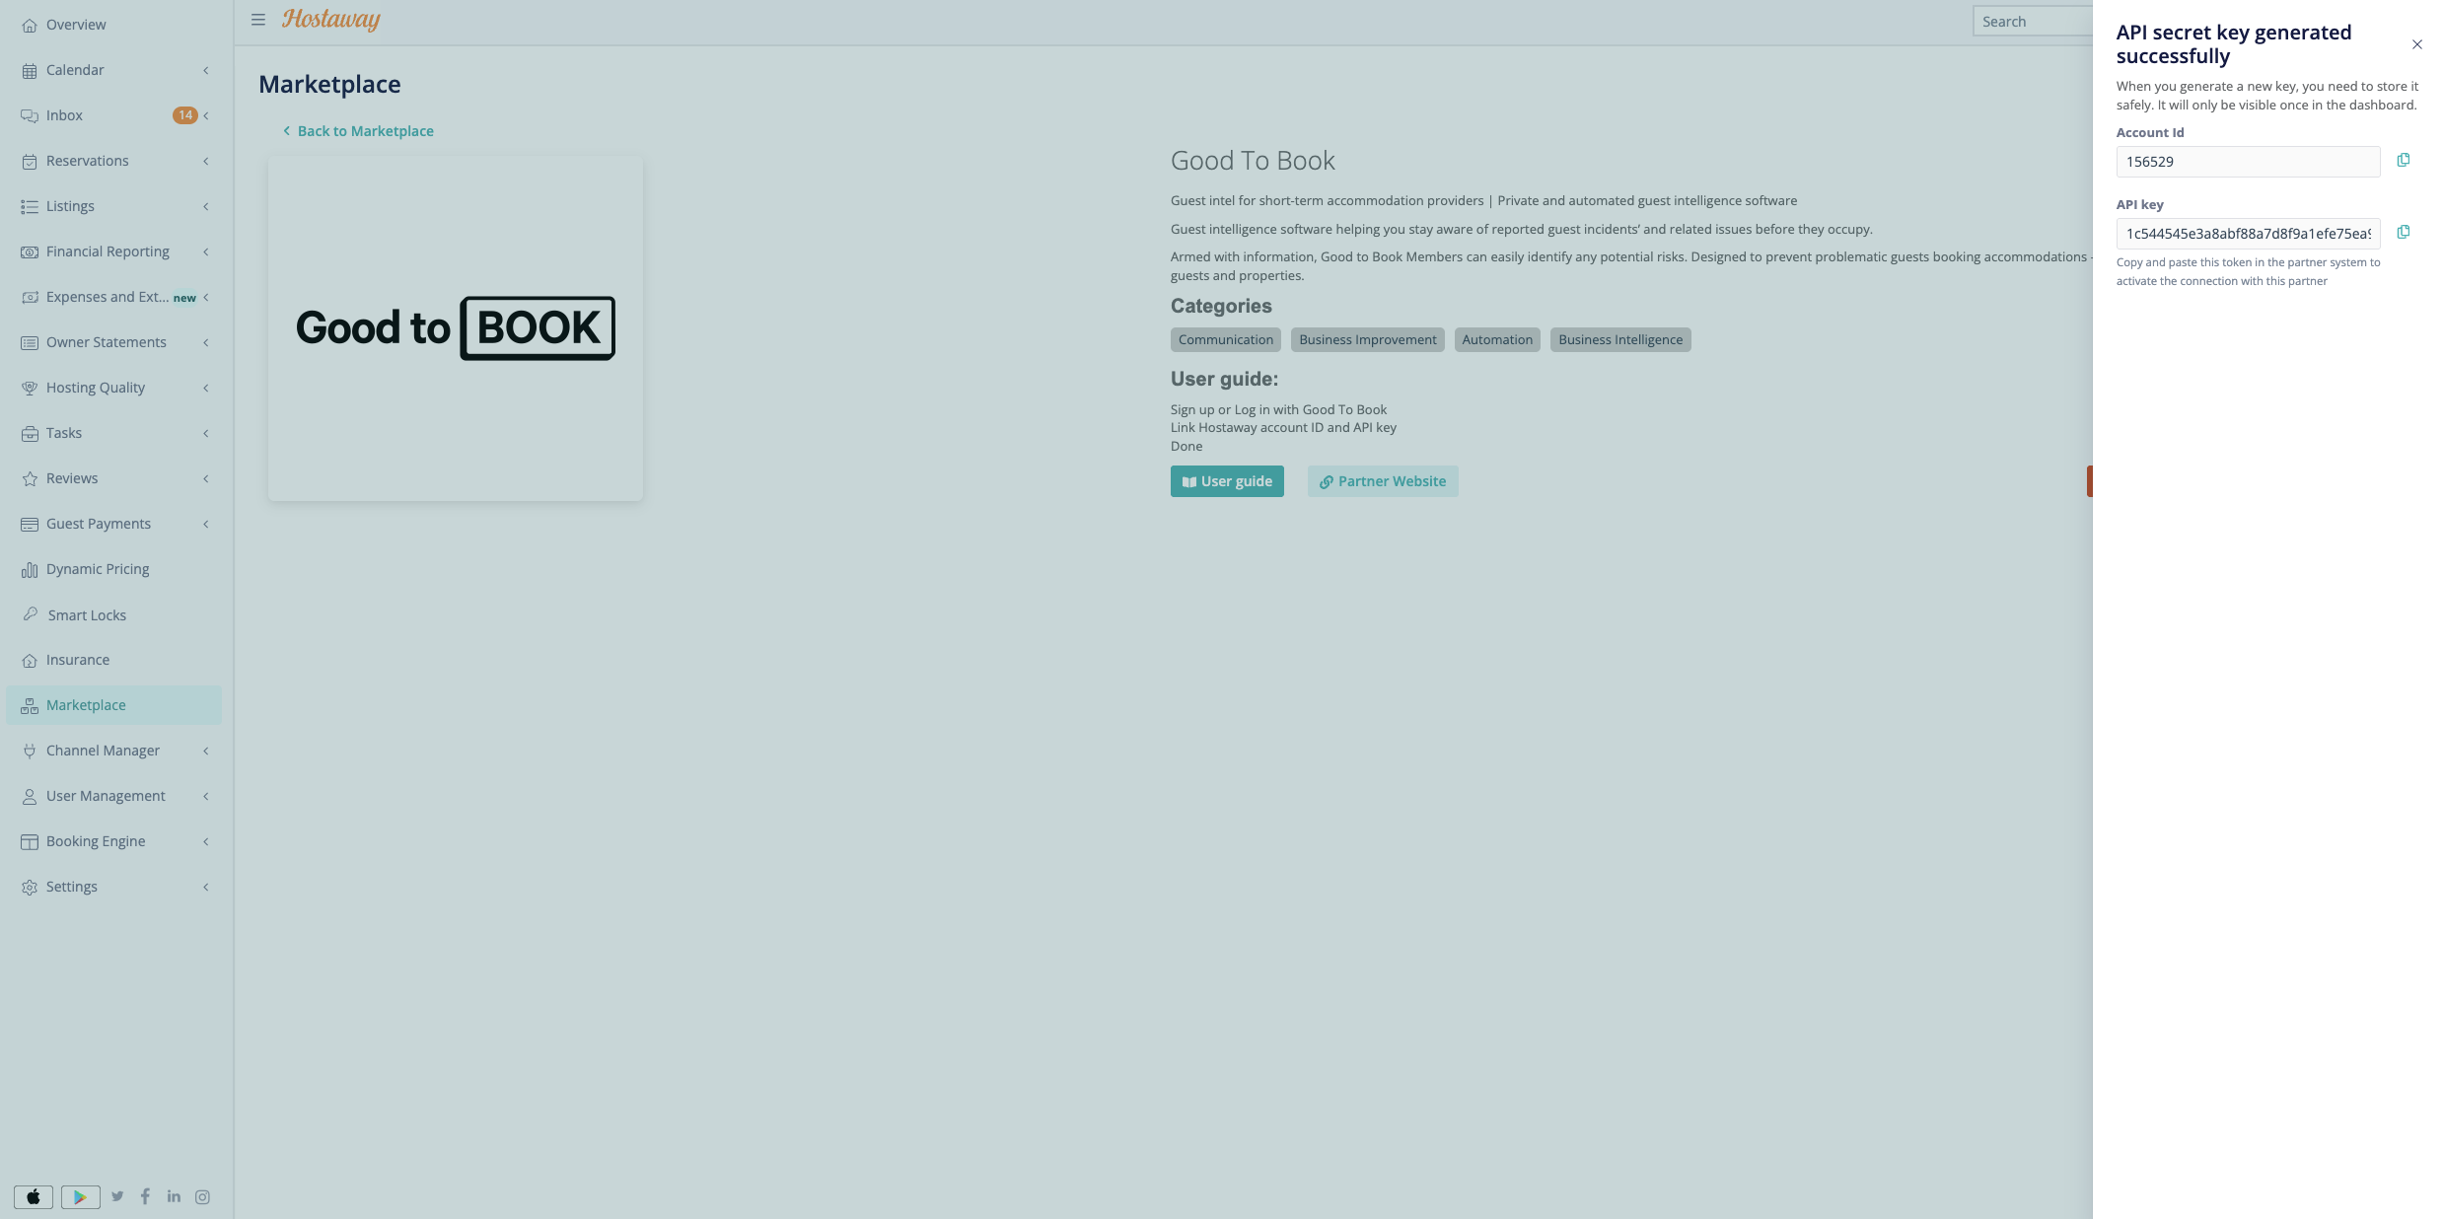Expand the Owner Statements chevron

click(206, 342)
